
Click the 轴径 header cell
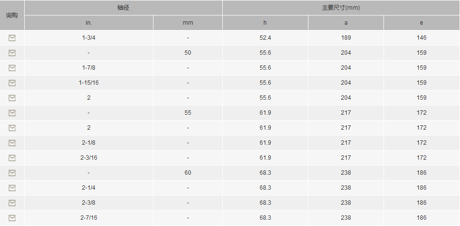pyautogui.click(x=123, y=8)
